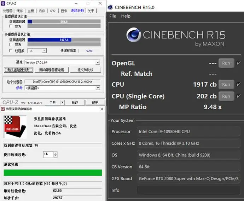Viewport: 244px width, 201px height.
Task: Click the relative performance value 62.00
Action: coord(77,191)
